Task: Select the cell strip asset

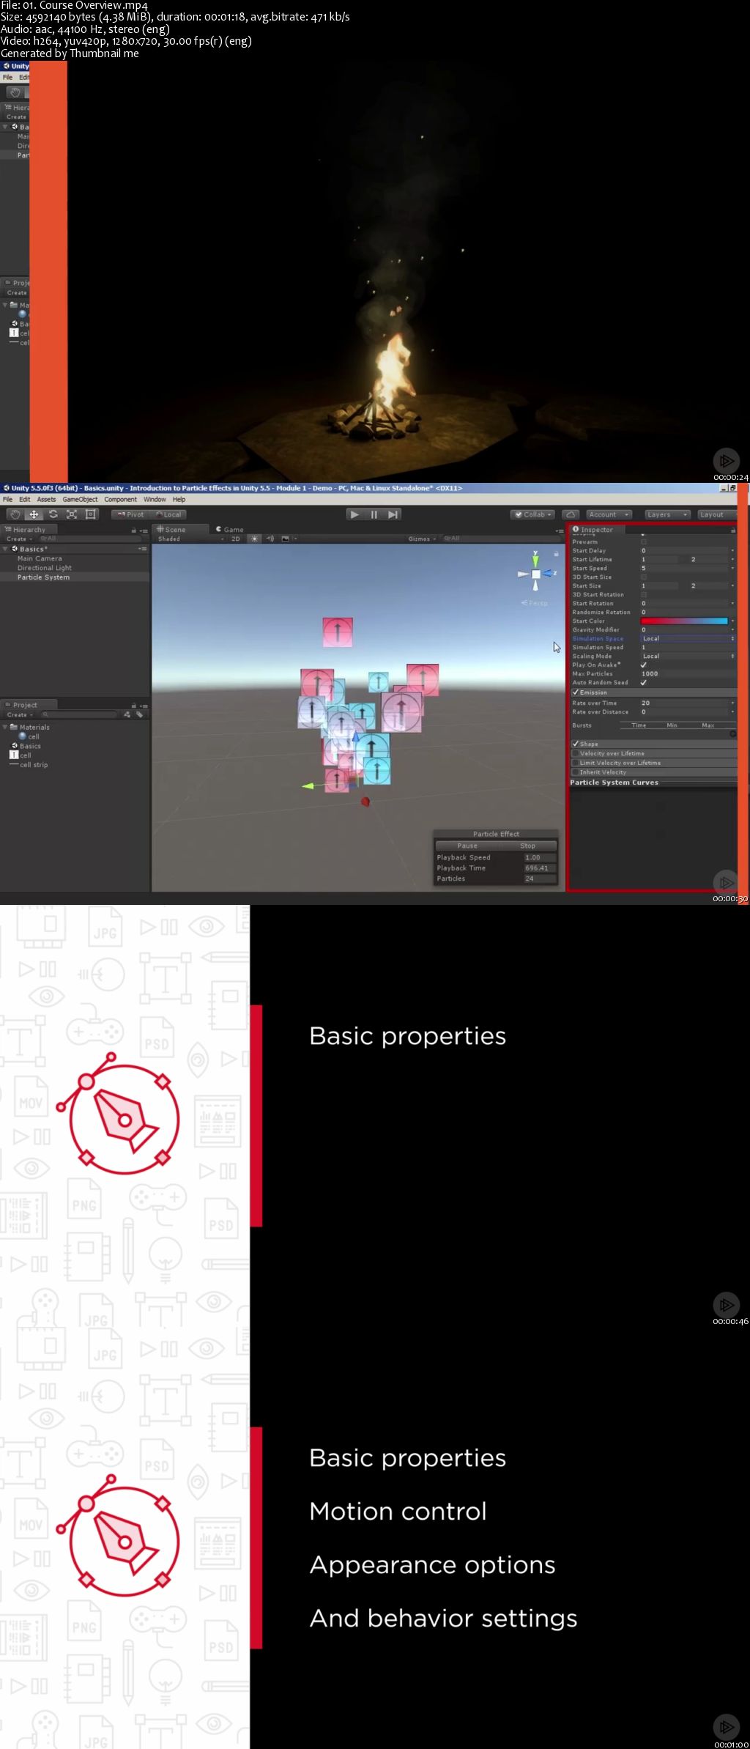Action: point(29,764)
